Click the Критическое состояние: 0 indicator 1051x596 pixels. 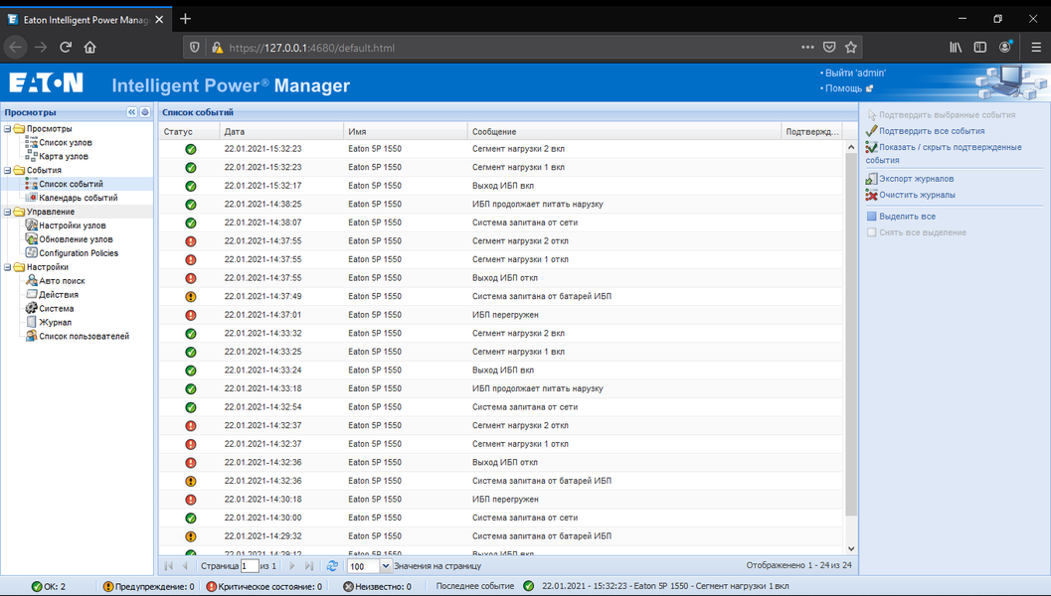click(264, 586)
